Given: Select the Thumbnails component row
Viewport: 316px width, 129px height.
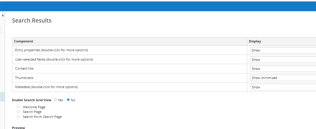Looking at the screenshot, I should (x=24, y=78).
